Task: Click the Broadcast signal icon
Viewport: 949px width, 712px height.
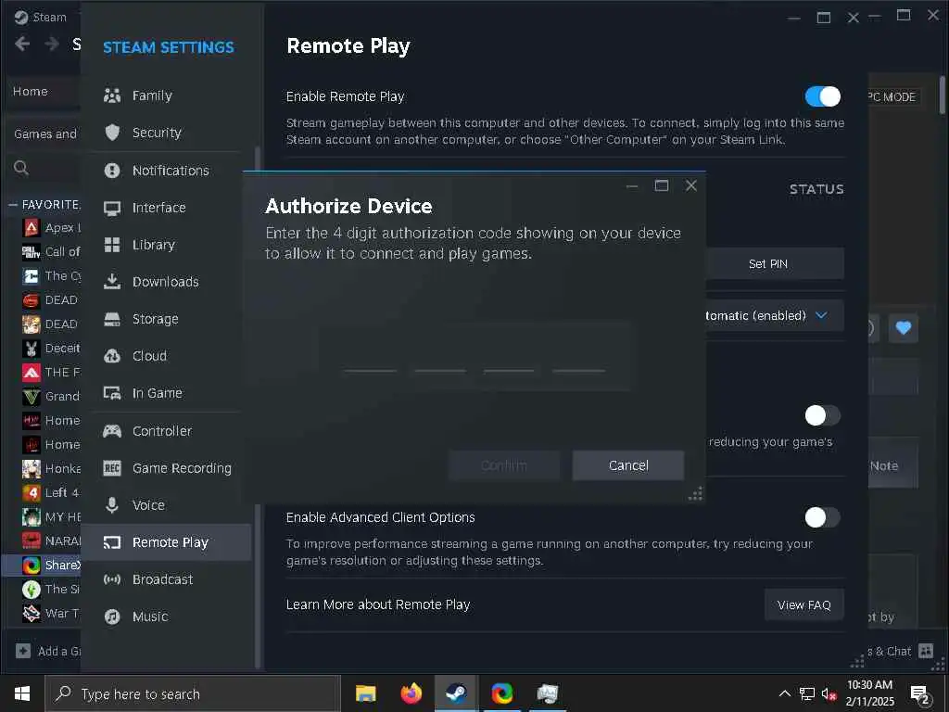Action: pyautogui.click(x=112, y=579)
